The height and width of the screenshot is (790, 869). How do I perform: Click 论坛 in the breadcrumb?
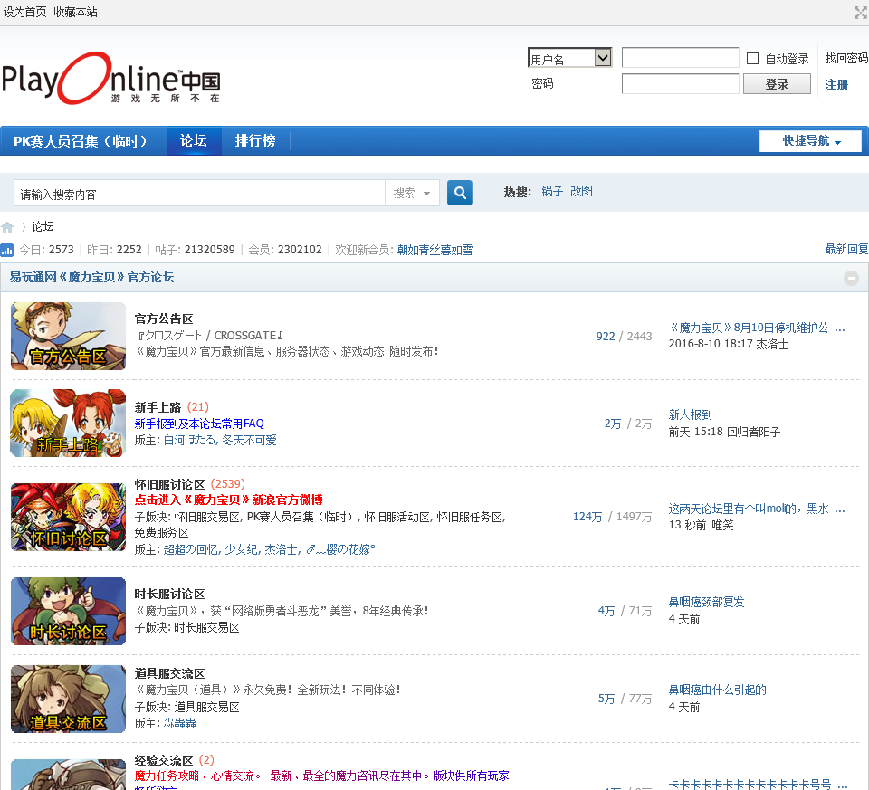[x=43, y=226]
